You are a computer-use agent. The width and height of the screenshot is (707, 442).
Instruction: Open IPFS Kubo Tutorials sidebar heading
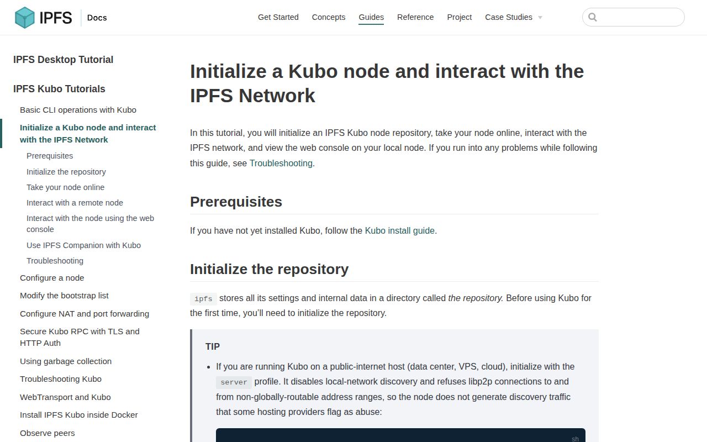pyautogui.click(x=59, y=89)
